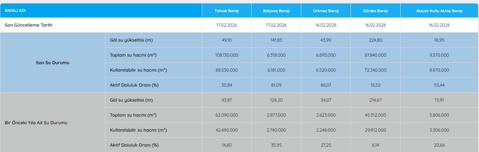Click the Tahtalı Barajı column header
Screen dimensions: 479x152
pos(226,11)
